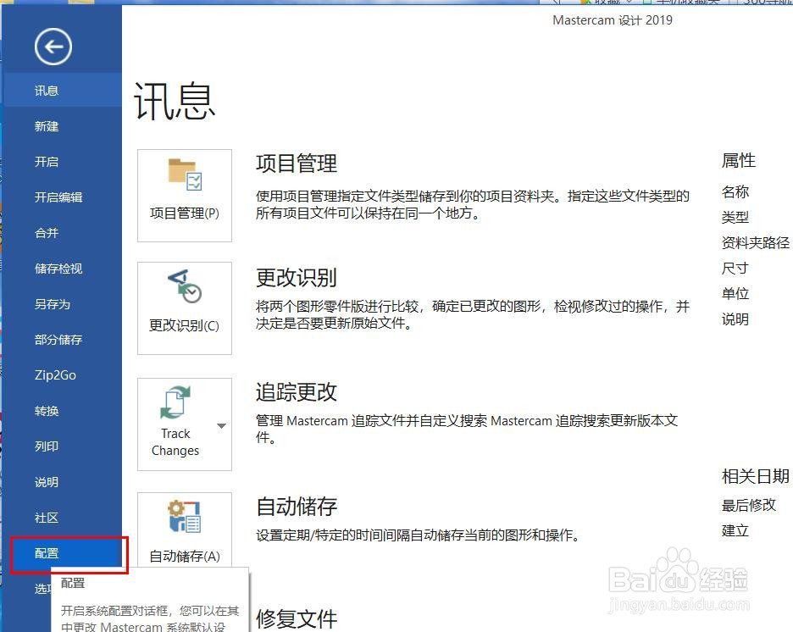Click the 更改识别 heading text

[x=297, y=278]
